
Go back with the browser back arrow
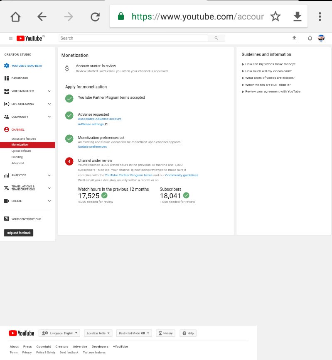tap(42, 17)
